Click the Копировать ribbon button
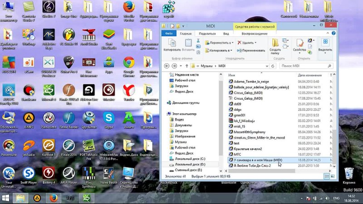Screen dimensions: 363x204 pyautogui.click(x=172, y=45)
